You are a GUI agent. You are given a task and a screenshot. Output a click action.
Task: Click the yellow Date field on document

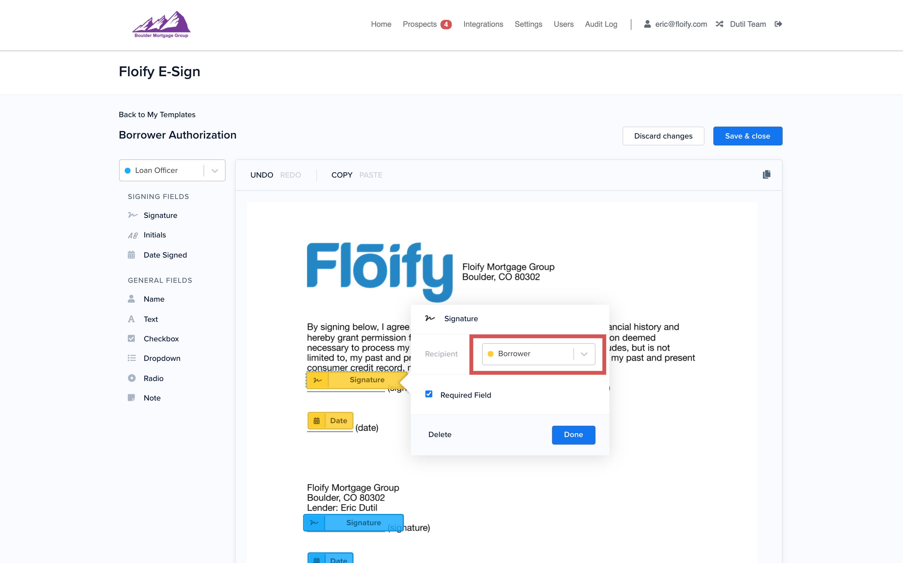pyautogui.click(x=330, y=420)
